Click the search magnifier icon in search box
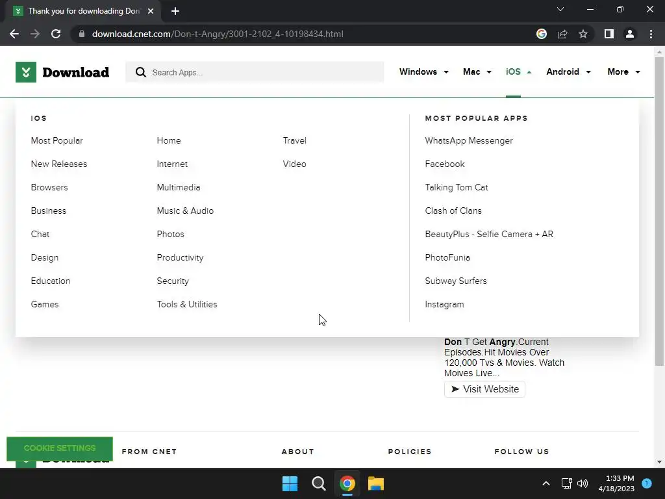The height and width of the screenshot is (499, 665). (141, 72)
